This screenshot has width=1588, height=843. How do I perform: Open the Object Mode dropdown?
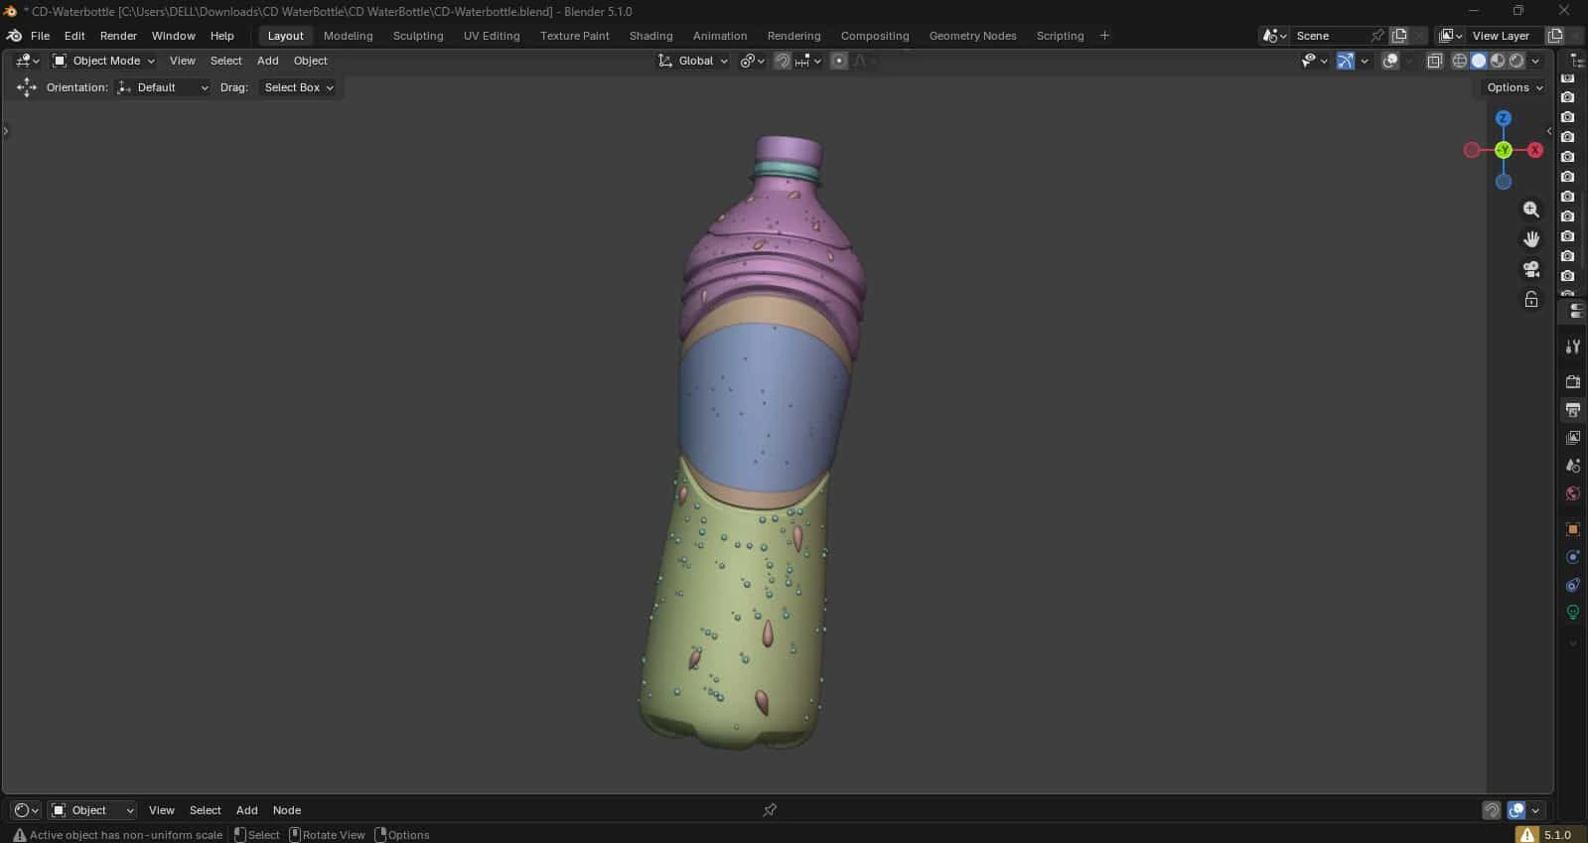coord(103,61)
